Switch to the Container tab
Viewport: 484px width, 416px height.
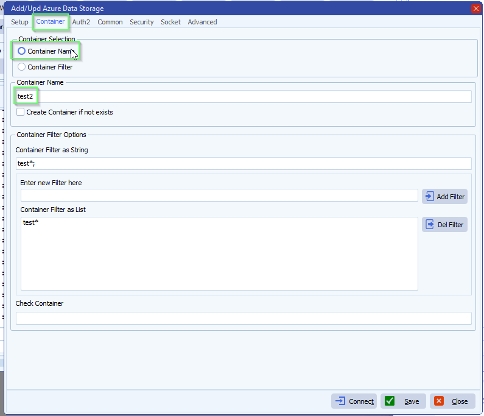[x=51, y=21]
